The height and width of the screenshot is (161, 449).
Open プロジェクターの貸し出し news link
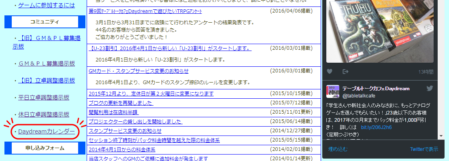pyautogui.click(x=136, y=121)
